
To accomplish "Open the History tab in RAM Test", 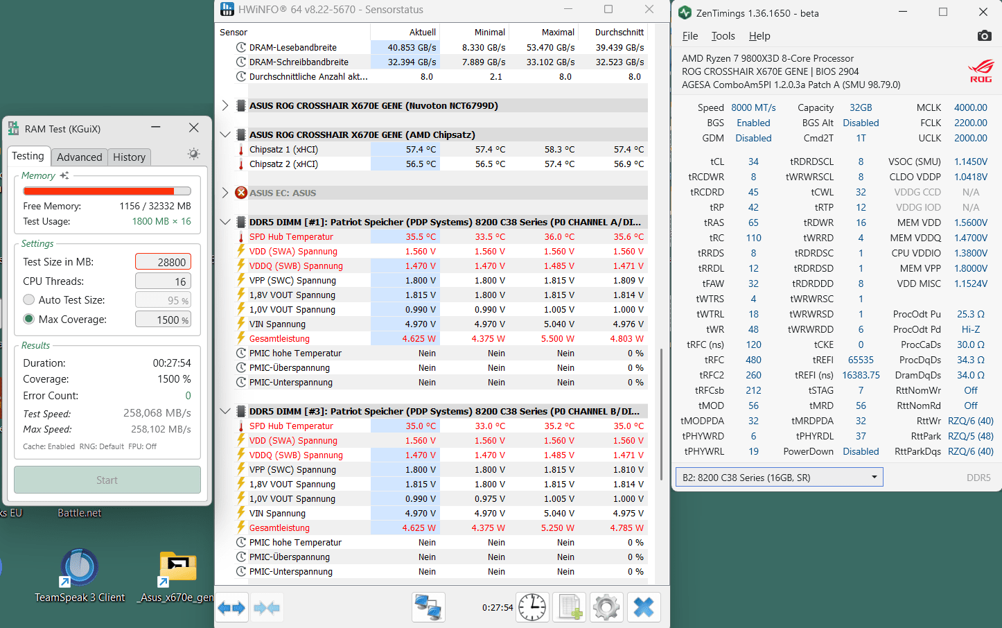I will (x=129, y=157).
